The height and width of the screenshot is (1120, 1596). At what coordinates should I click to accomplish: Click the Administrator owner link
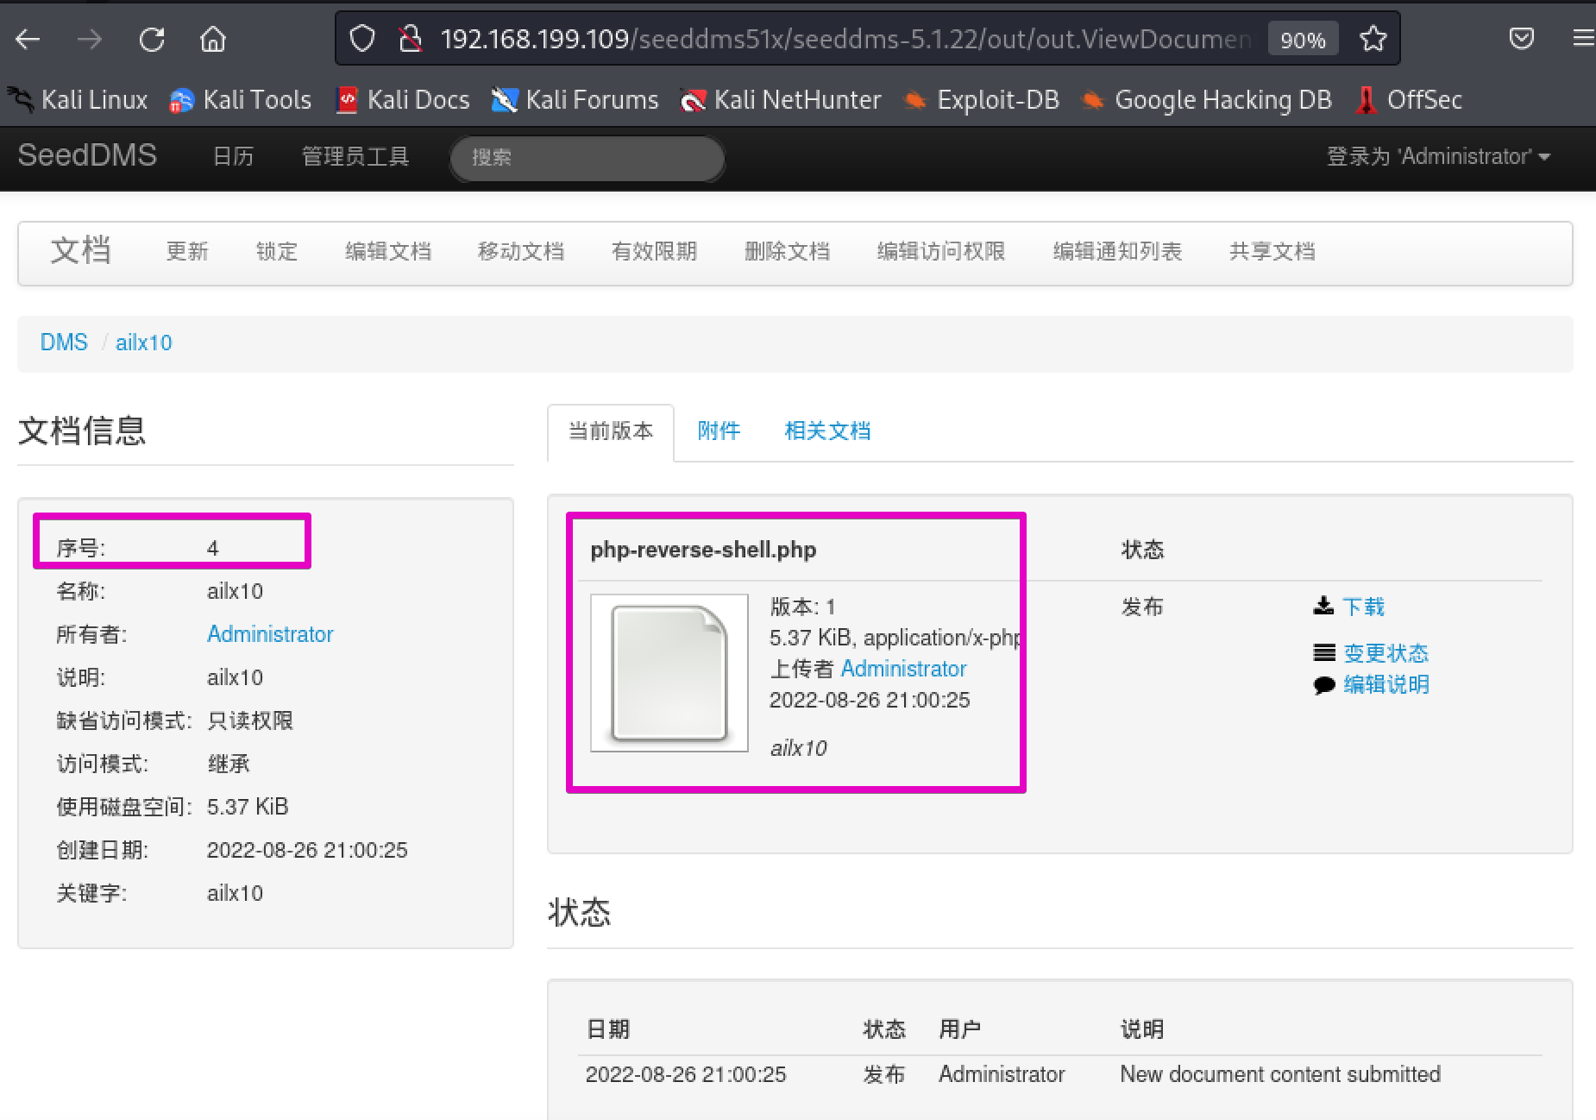pos(270,634)
